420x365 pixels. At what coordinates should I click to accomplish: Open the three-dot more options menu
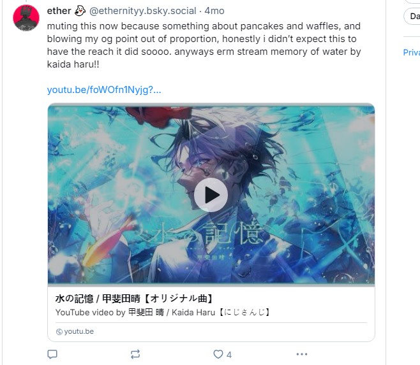302,354
